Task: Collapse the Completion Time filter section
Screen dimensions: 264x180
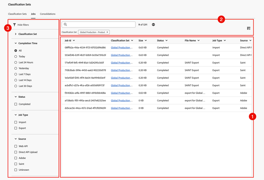Action: pyautogui.click(x=15, y=43)
